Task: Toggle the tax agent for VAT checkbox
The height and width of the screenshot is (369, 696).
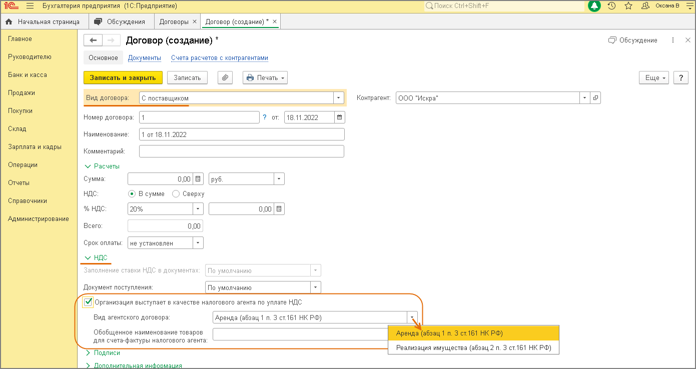Action: click(89, 302)
